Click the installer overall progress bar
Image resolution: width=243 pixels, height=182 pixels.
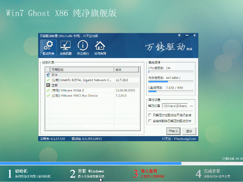(121, 164)
